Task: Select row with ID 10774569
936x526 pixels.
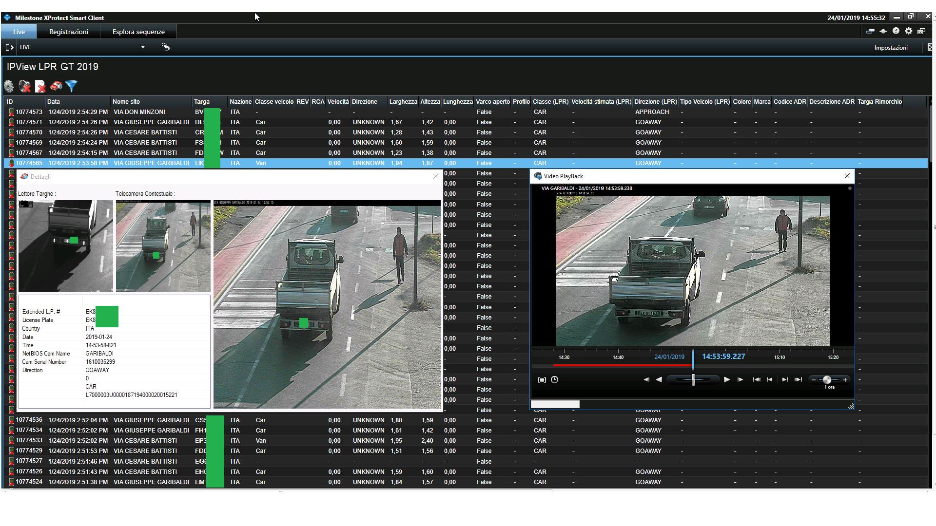Action: pyautogui.click(x=466, y=143)
